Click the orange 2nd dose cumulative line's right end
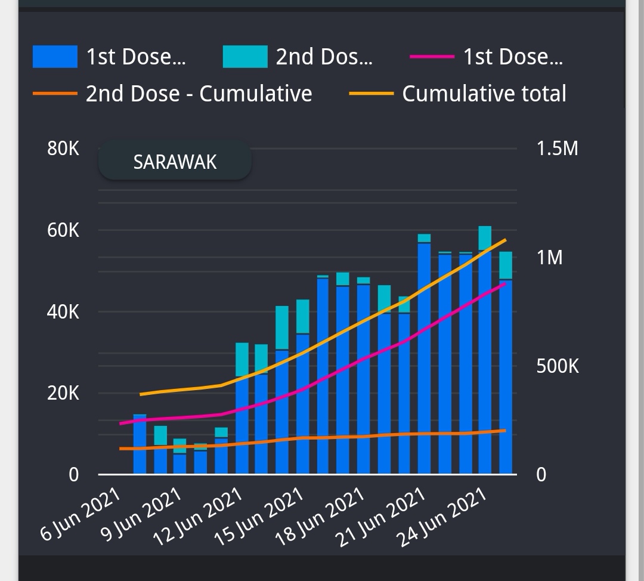The height and width of the screenshot is (581, 644). (x=505, y=431)
